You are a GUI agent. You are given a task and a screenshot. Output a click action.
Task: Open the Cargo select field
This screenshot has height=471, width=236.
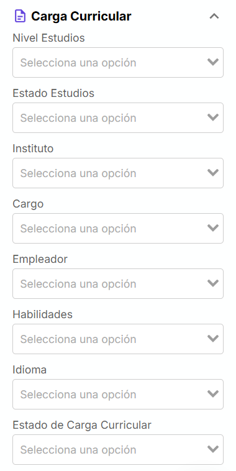(118, 228)
